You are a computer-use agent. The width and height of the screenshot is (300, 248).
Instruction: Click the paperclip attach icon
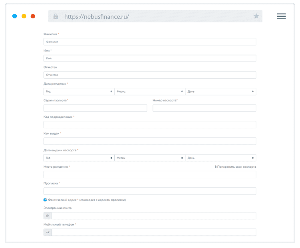[x=216, y=167]
